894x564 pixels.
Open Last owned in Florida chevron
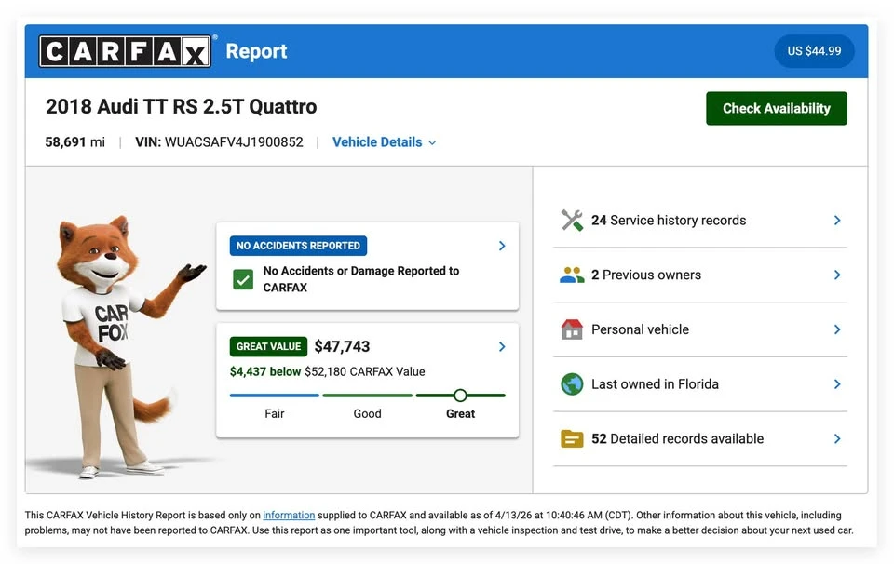837,384
